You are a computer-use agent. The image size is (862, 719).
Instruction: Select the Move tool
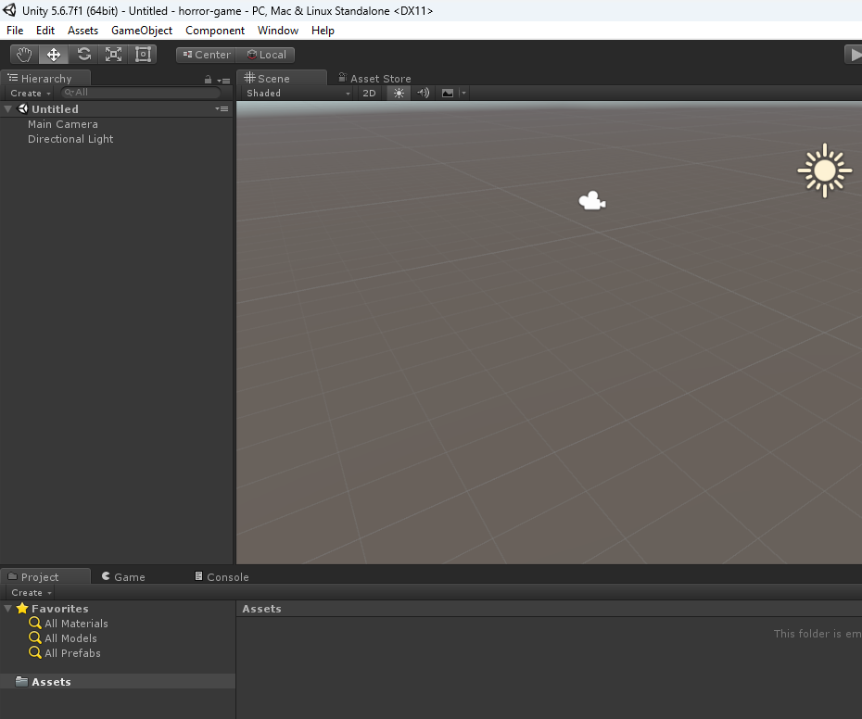(x=54, y=55)
